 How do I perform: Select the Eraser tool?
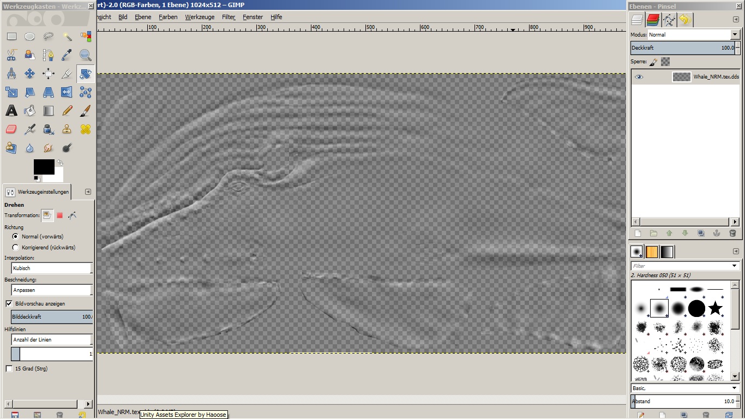(x=11, y=129)
